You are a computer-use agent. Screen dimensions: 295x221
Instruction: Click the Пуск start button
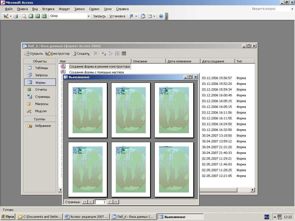coord(8,217)
